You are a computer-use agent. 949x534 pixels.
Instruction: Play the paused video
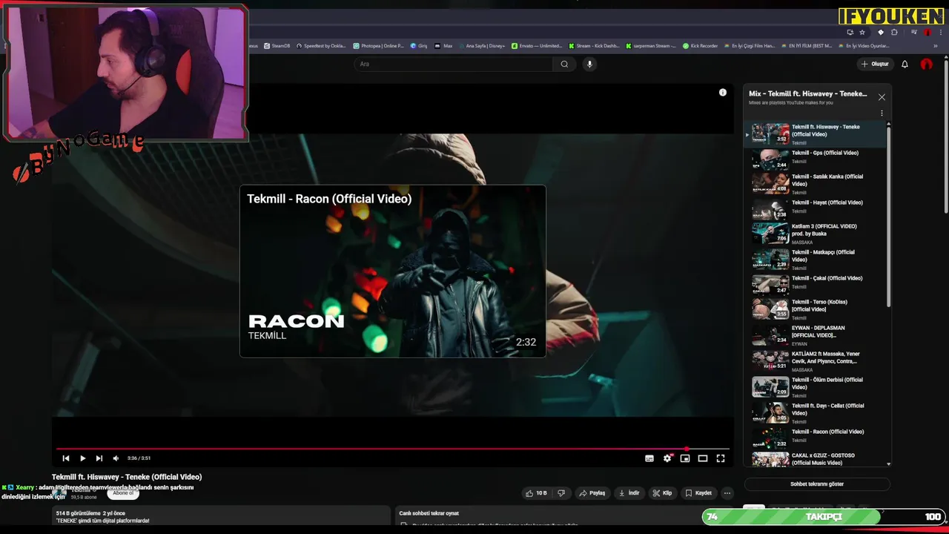coord(82,458)
